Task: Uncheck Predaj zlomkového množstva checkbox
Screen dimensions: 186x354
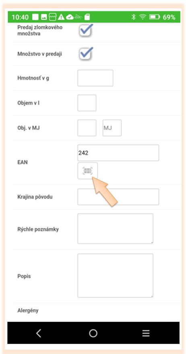Action: 86,30
